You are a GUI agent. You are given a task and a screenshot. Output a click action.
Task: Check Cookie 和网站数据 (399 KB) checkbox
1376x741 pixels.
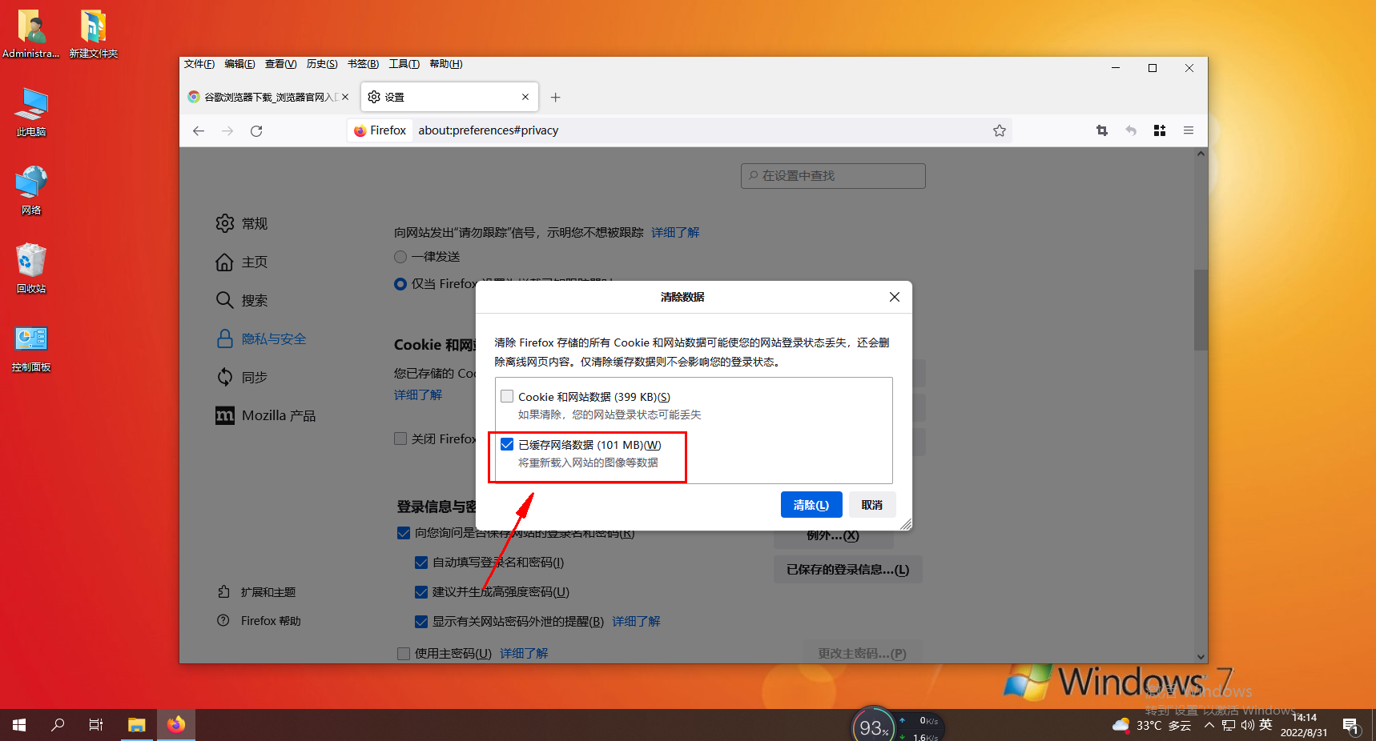pos(507,396)
